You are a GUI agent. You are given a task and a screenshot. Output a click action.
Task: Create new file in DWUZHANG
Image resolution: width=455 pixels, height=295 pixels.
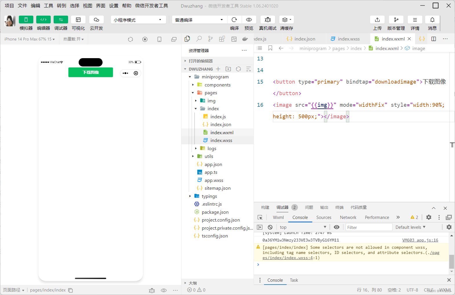click(218, 69)
